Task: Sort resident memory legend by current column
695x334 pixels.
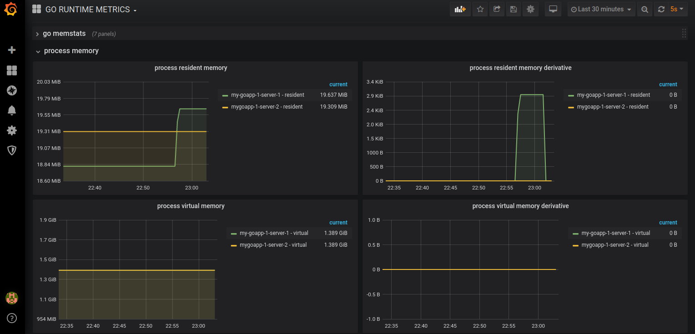Action: pos(338,85)
